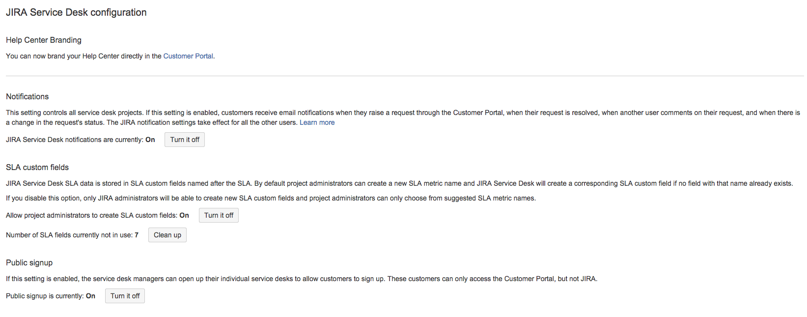The image size is (807, 317).
Task: Click the 'If you disable this option' paragraph
Action: pyautogui.click(x=271, y=198)
